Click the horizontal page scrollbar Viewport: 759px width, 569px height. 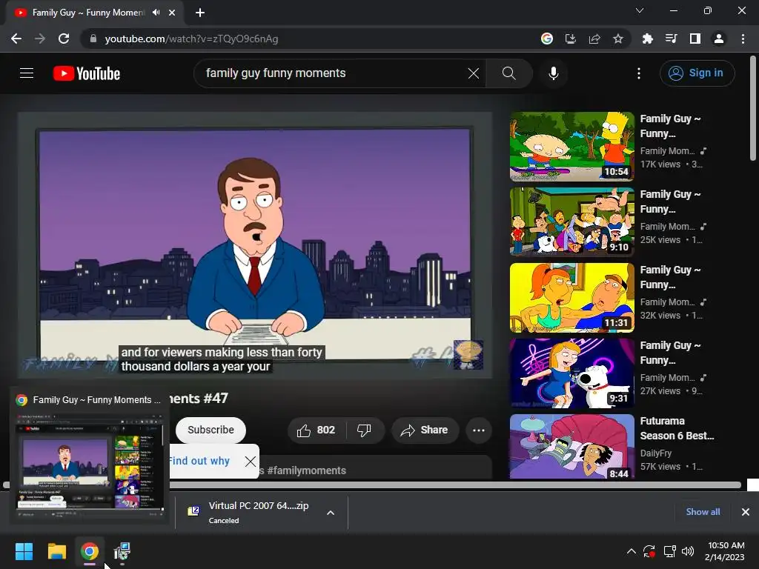372,485
